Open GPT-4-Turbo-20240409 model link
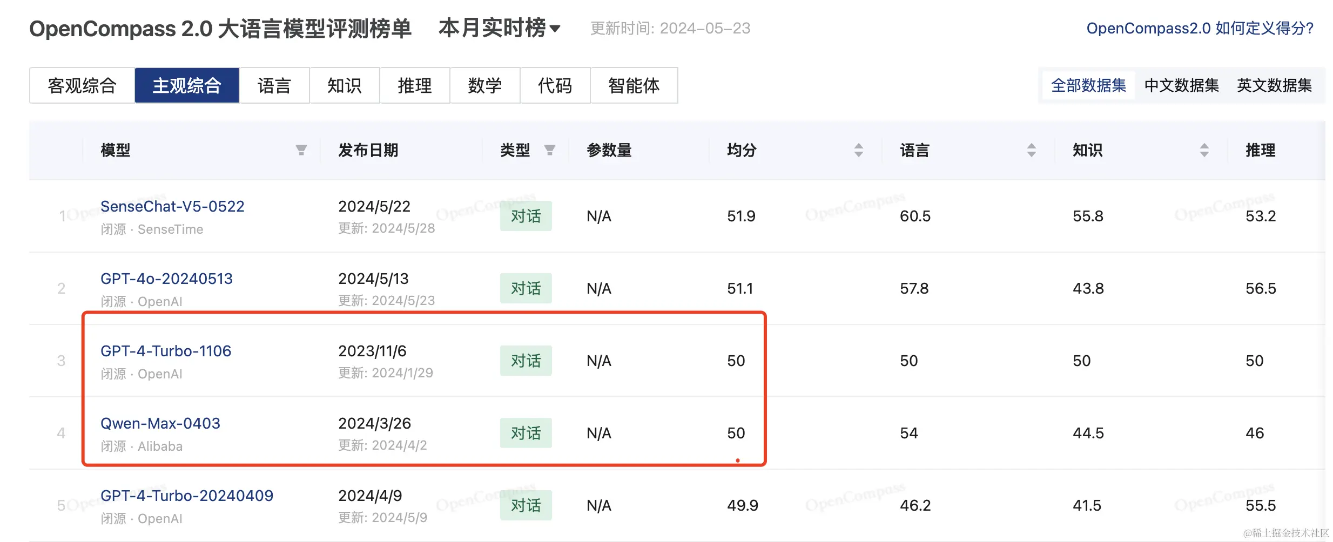The width and height of the screenshot is (1333, 542). coord(187,496)
